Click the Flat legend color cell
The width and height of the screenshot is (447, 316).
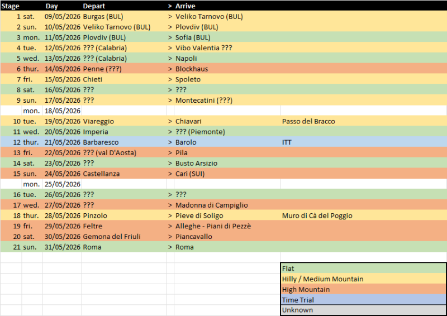tap(363, 269)
